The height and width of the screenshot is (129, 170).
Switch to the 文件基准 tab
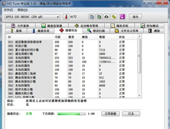[20, 26]
